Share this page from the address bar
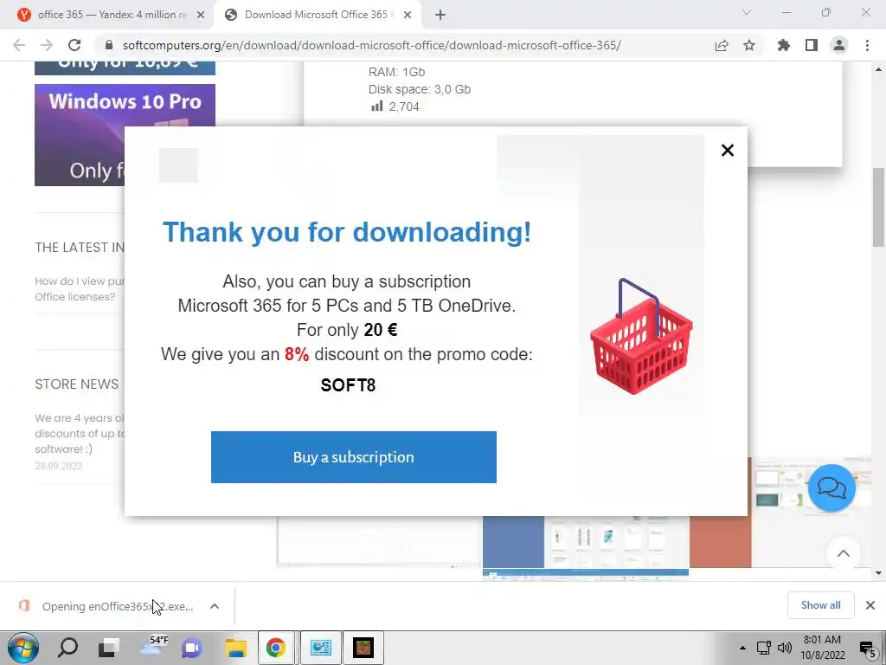This screenshot has height=665, width=886. pos(722,45)
